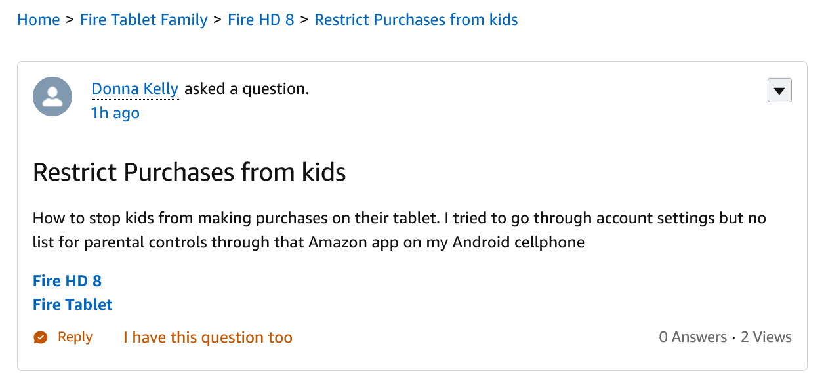This screenshot has width=824, height=384.
Task: Click the question body paragraph text
Action: pos(399,230)
